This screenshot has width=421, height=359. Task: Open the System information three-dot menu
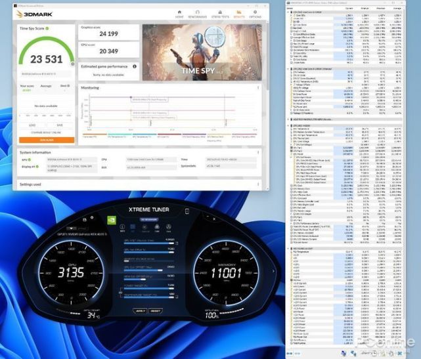pos(258,152)
